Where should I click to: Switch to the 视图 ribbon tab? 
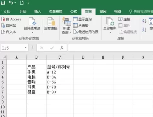coord(117,11)
